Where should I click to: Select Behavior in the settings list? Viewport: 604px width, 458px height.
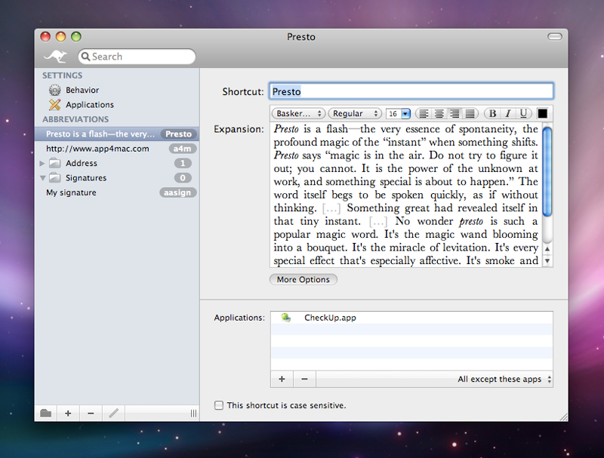pos(116,90)
